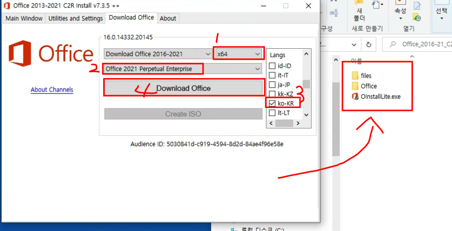Expand the Explorer address bar history dropdown
This screenshot has height=231, width=452.
pyautogui.click(x=354, y=44)
